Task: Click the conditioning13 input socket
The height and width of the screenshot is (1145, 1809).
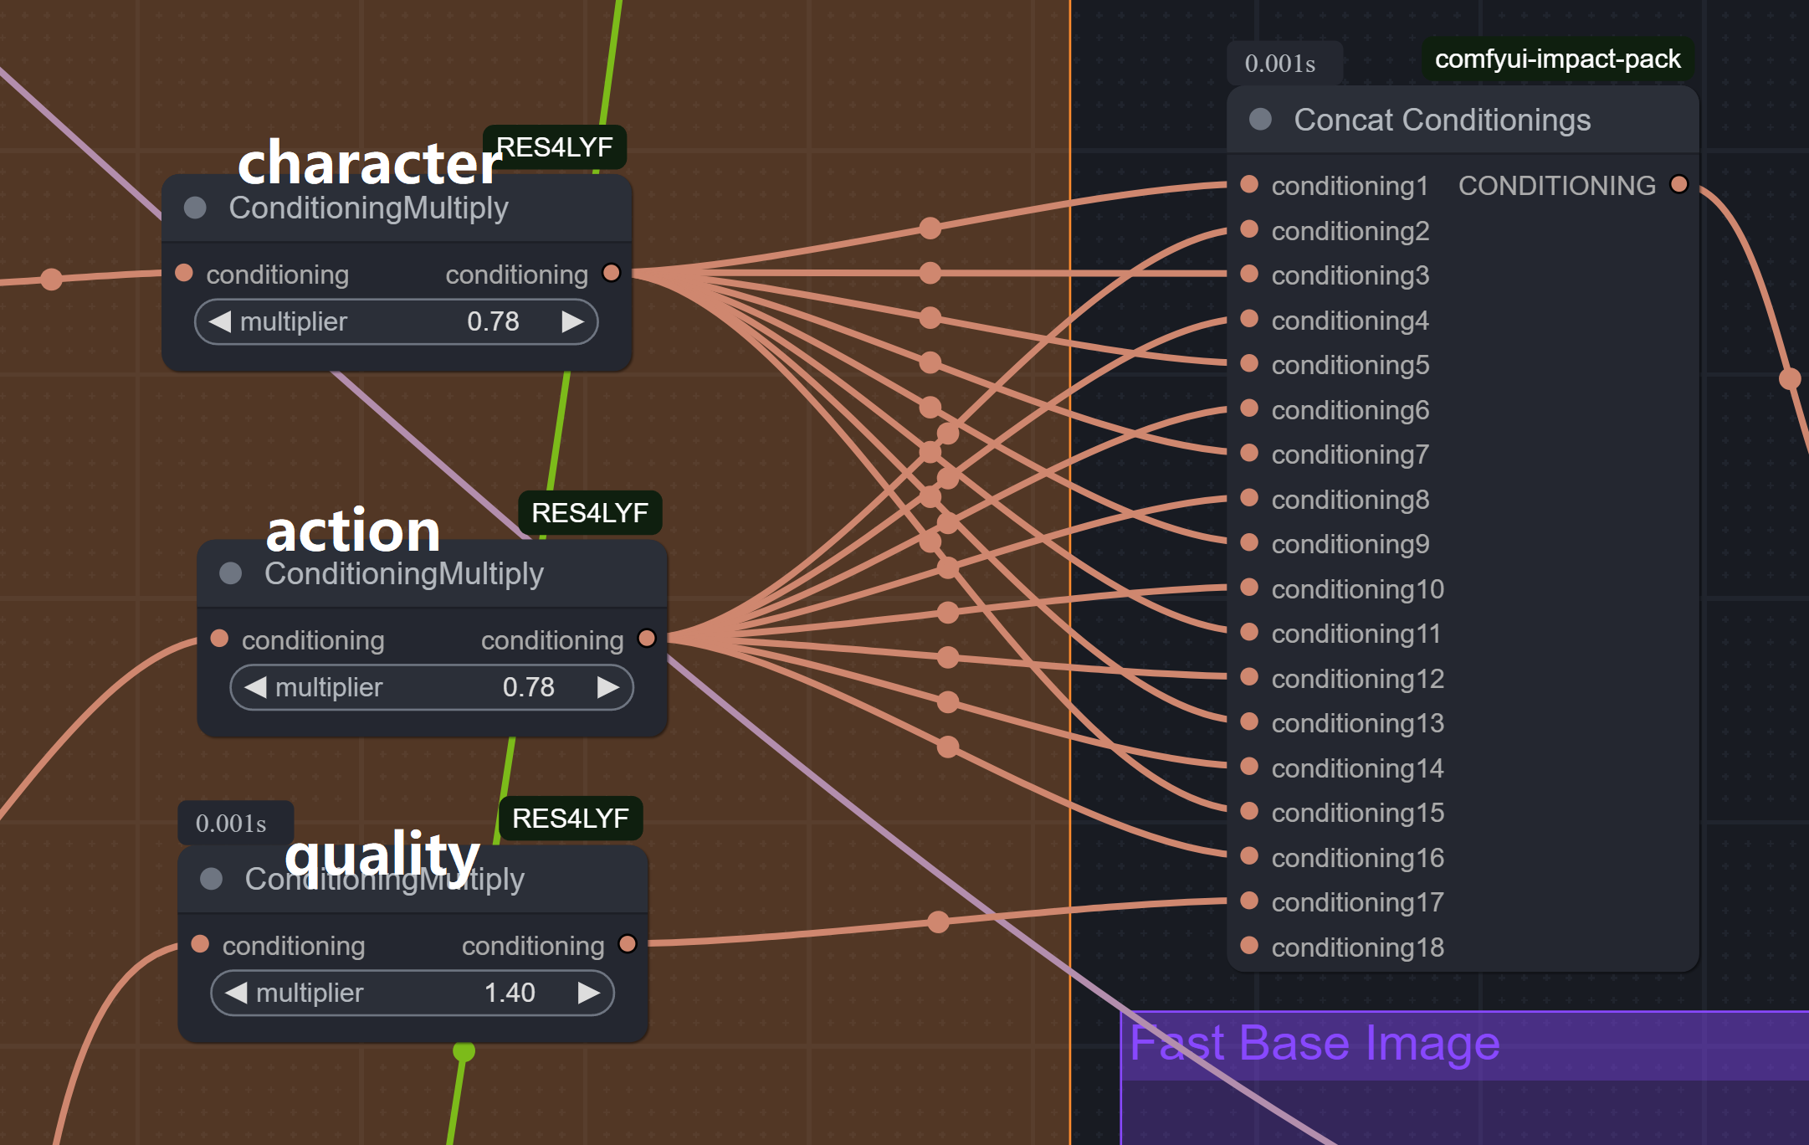Action: pos(1249,721)
